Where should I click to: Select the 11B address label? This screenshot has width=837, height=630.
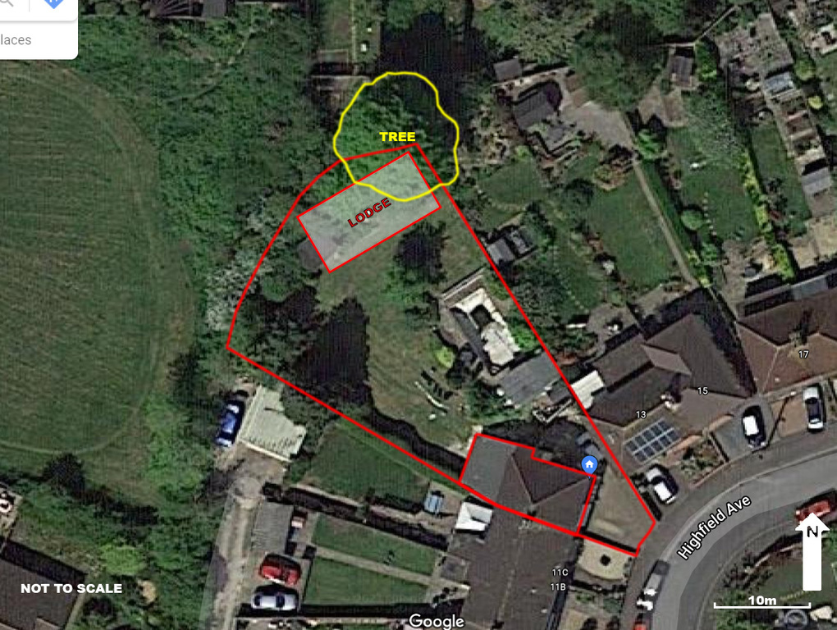pos(558,587)
